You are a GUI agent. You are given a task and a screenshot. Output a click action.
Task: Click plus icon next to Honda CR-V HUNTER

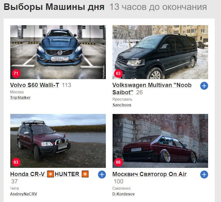pos(102,174)
